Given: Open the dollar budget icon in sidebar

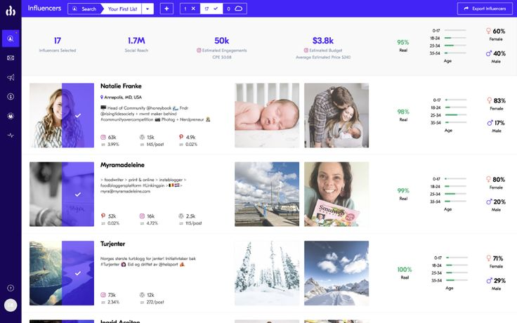Looking at the screenshot, I should 11,97.
